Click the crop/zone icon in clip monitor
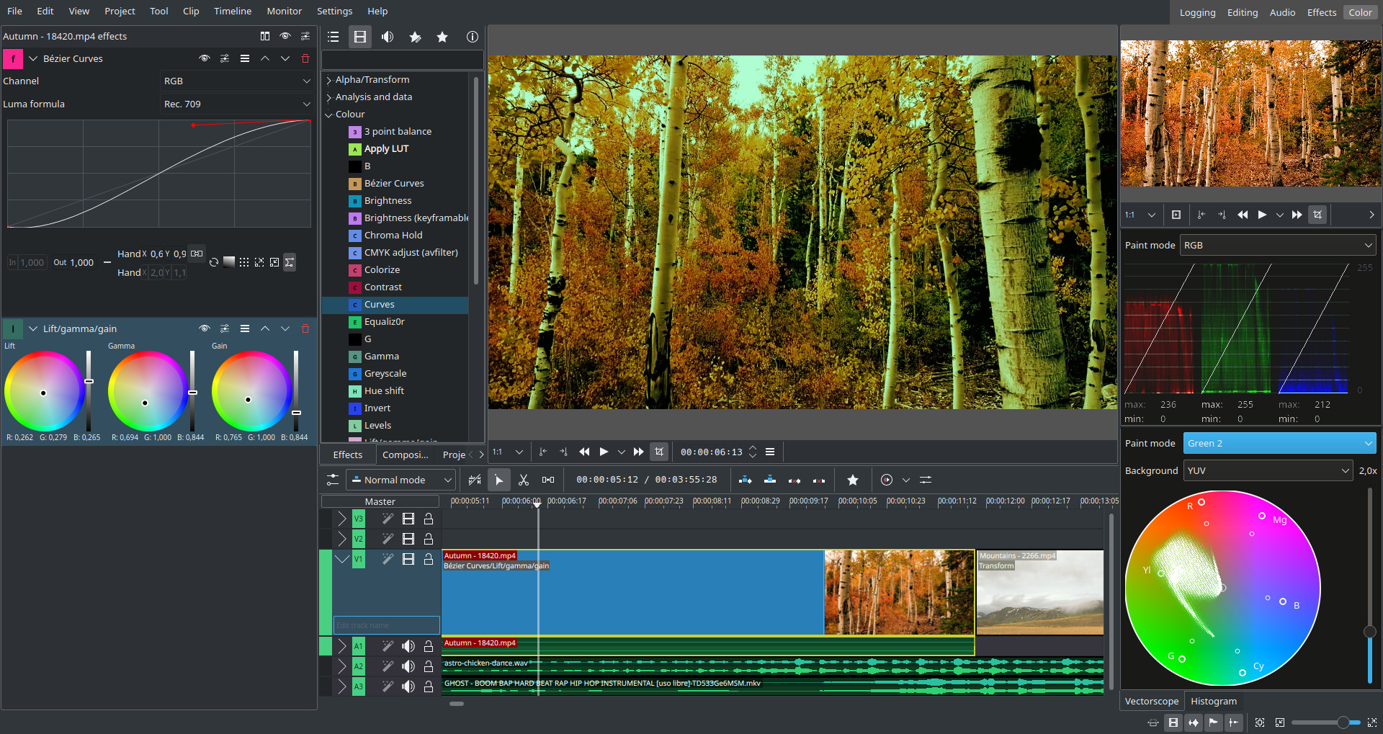 [1317, 215]
